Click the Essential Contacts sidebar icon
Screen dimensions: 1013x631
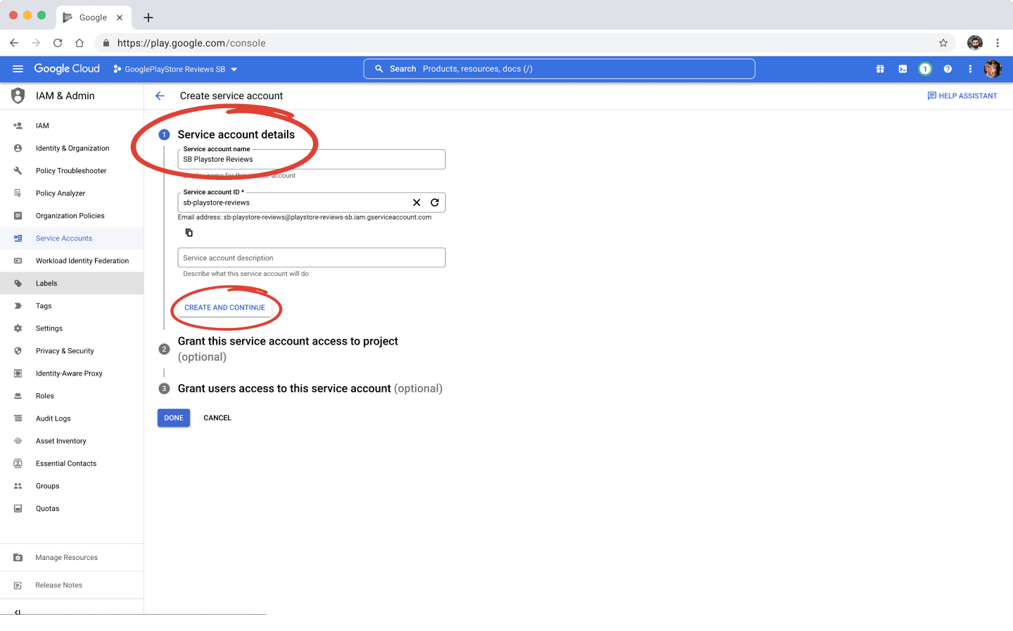(x=18, y=464)
